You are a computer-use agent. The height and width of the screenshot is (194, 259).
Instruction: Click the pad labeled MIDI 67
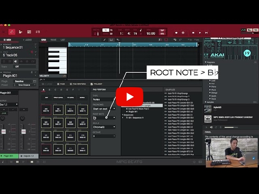(x=58, y=123)
